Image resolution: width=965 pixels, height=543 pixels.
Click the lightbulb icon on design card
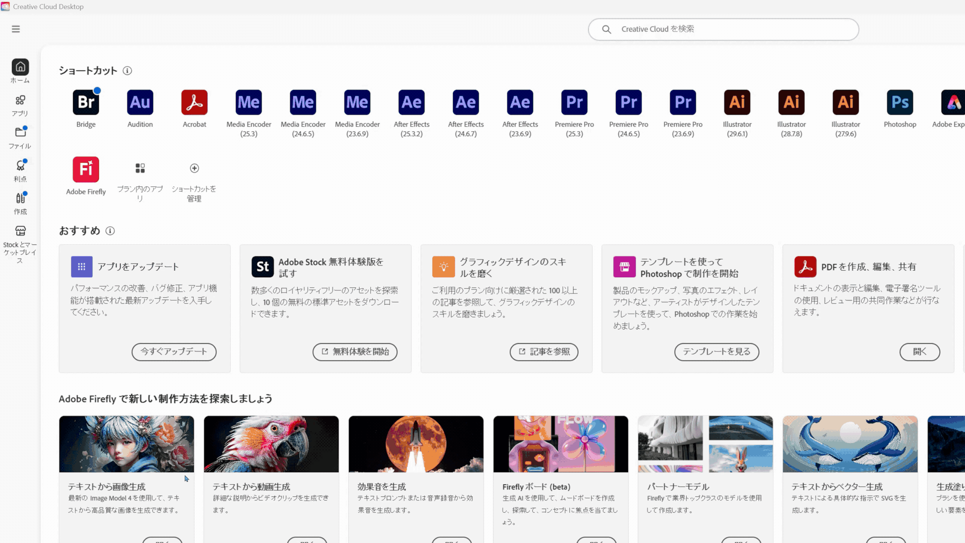[x=444, y=267]
